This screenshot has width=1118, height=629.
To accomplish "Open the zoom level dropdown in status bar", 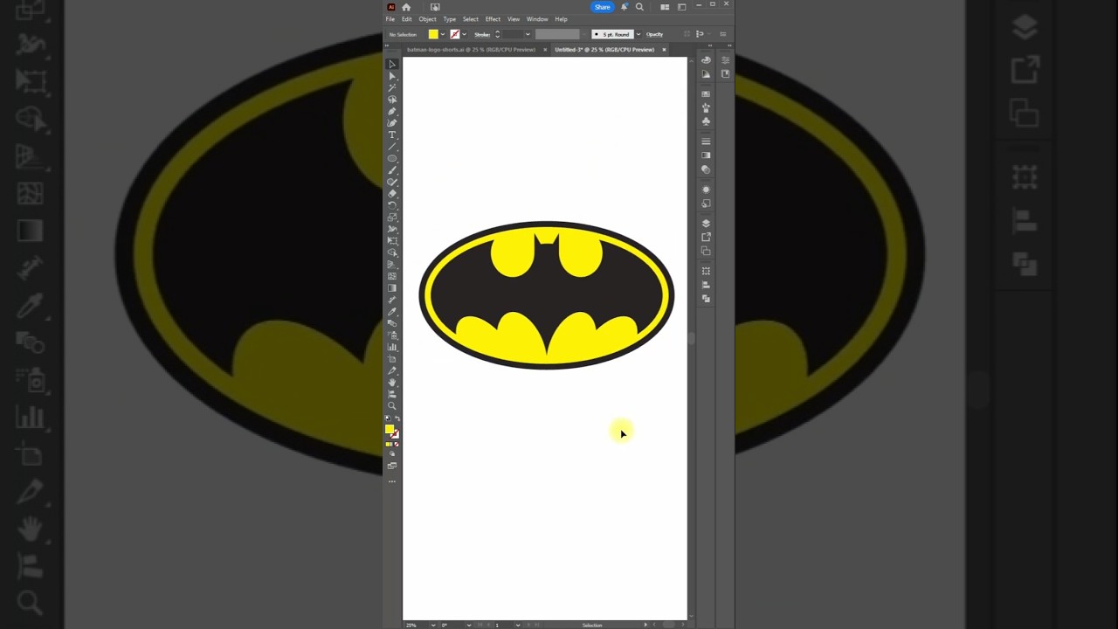I will (x=432, y=625).
